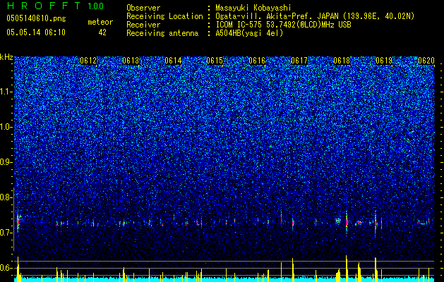The height and width of the screenshot is (282, 444).
Task: Click the Receiver label
Action: pyautogui.click(x=143, y=25)
